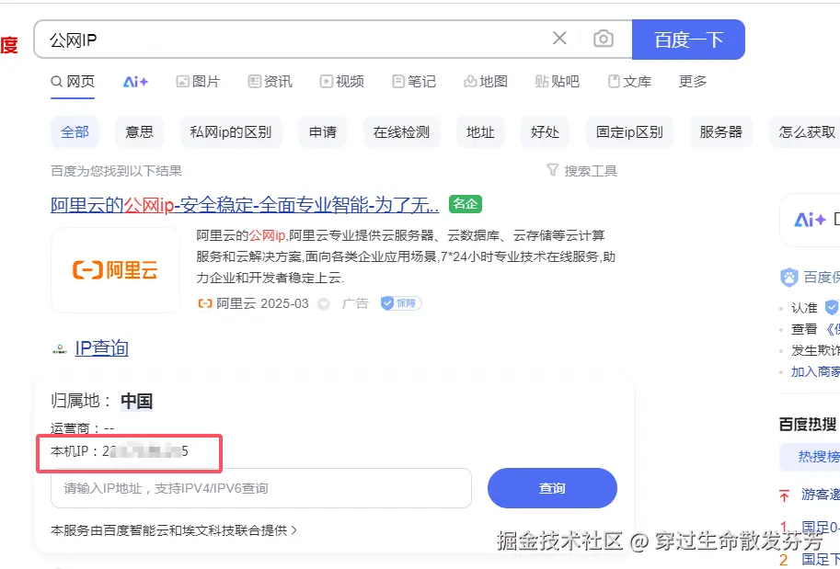Clear the search box using the X icon
Screen dimensions: 840x569
(559, 40)
